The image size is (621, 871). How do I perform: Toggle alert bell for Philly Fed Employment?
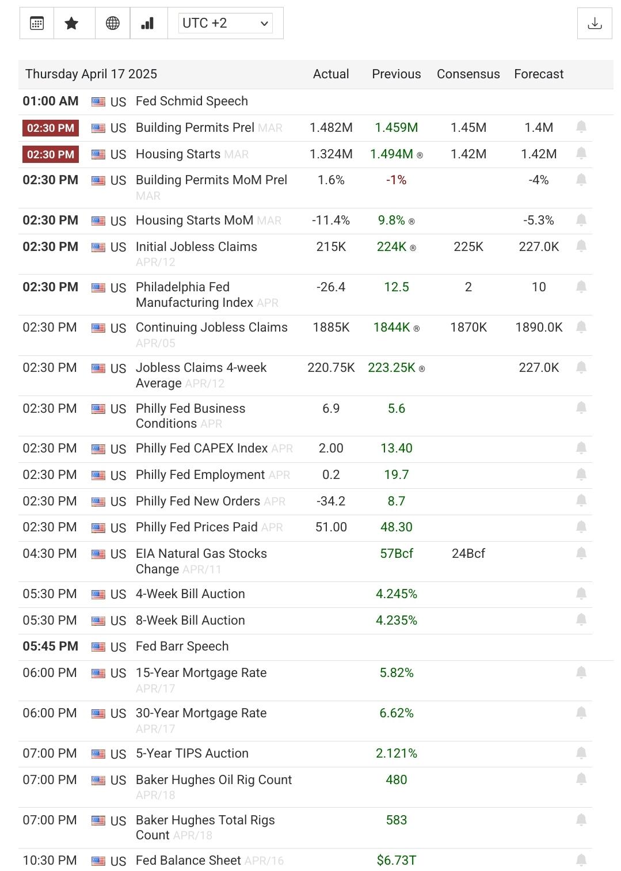[581, 474]
